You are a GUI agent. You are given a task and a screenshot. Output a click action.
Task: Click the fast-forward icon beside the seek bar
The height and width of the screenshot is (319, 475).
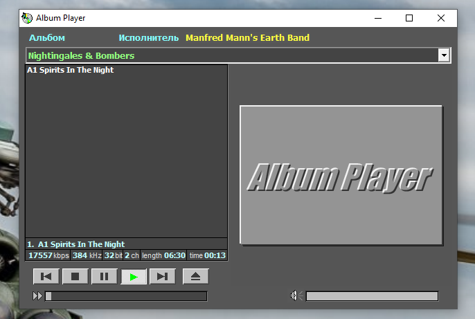37,296
